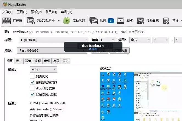182x121 pixels.
Task: Uncheck the 保留常见元数据 checkbox
Action: (32, 94)
